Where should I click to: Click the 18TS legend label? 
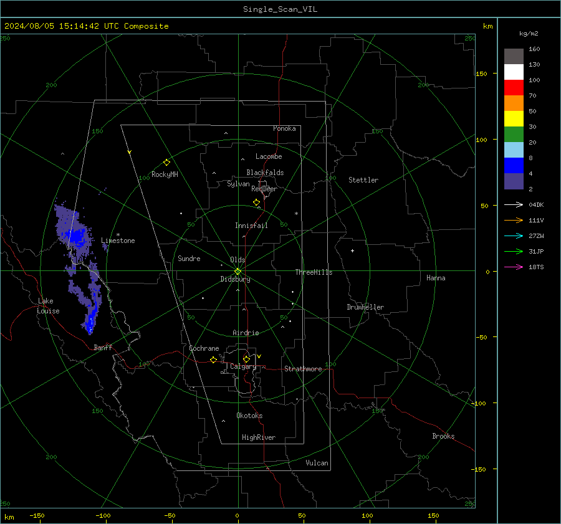point(536,267)
